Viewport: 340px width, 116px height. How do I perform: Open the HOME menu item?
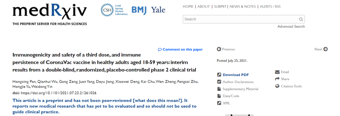coord(188,7)
